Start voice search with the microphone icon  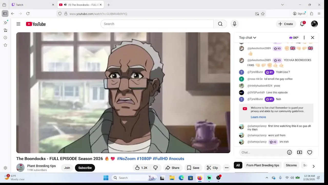[234, 24]
